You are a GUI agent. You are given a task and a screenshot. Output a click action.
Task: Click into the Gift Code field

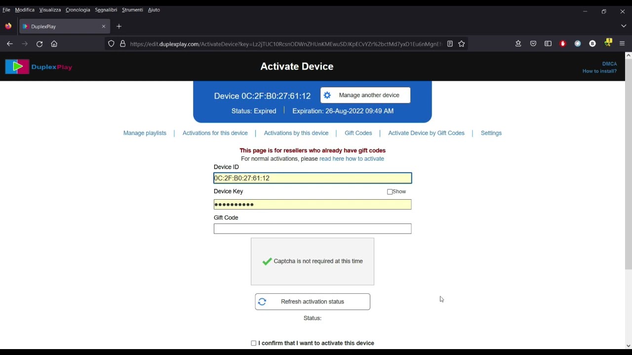click(313, 229)
